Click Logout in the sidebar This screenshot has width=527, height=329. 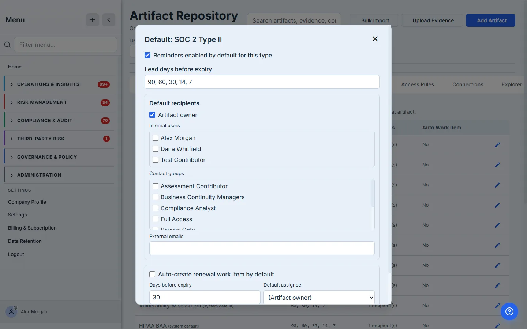[16, 254]
